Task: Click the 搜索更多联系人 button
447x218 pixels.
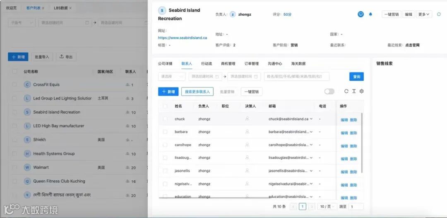Action: click(x=197, y=92)
